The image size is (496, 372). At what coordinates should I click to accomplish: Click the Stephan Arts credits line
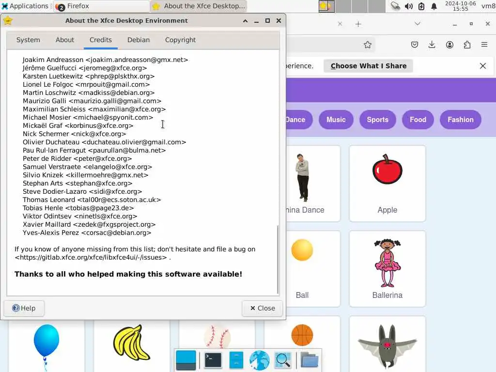point(77,184)
